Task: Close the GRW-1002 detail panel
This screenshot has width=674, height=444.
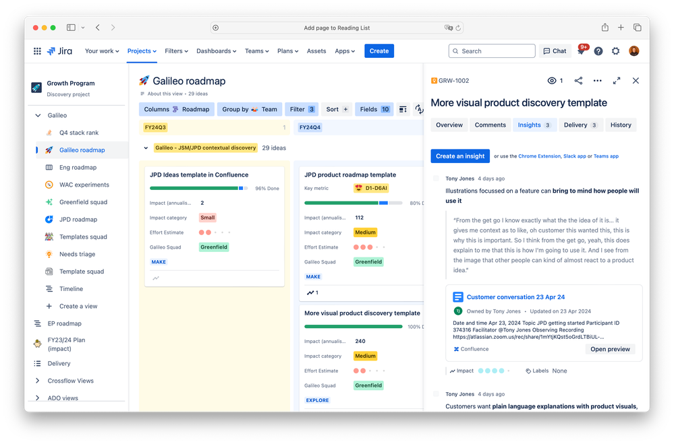Action: click(636, 81)
